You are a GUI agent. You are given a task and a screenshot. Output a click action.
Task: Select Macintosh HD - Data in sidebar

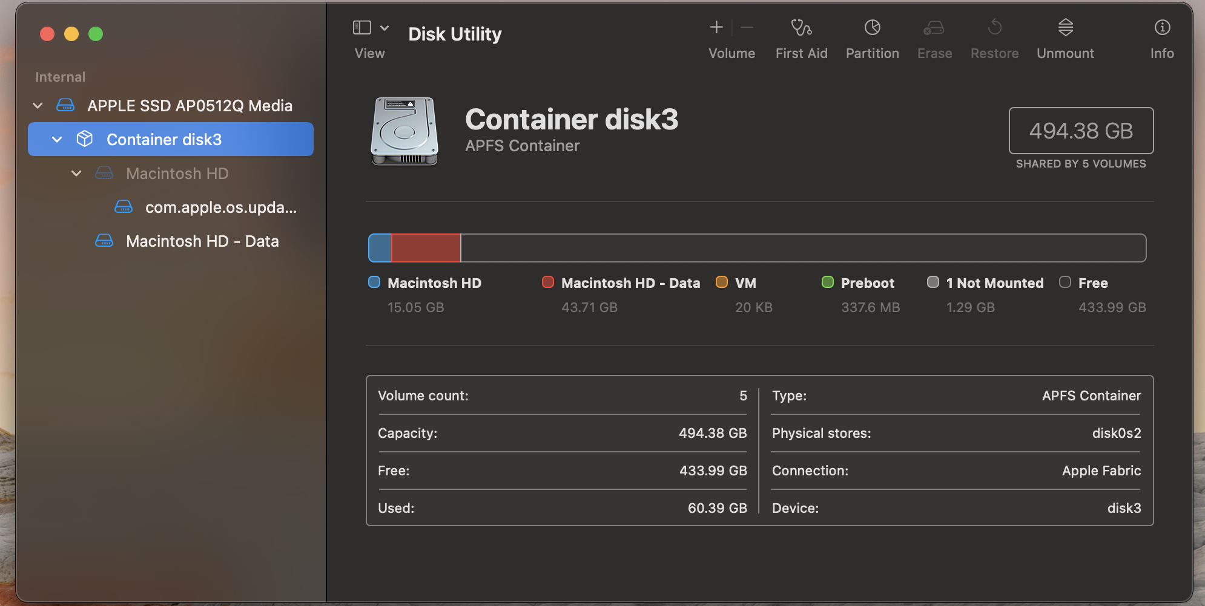coord(202,241)
